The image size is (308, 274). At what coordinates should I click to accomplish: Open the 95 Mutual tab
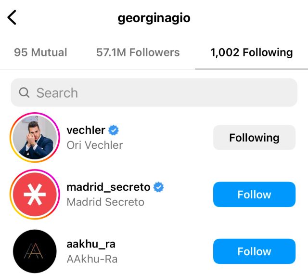(x=40, y=52)
